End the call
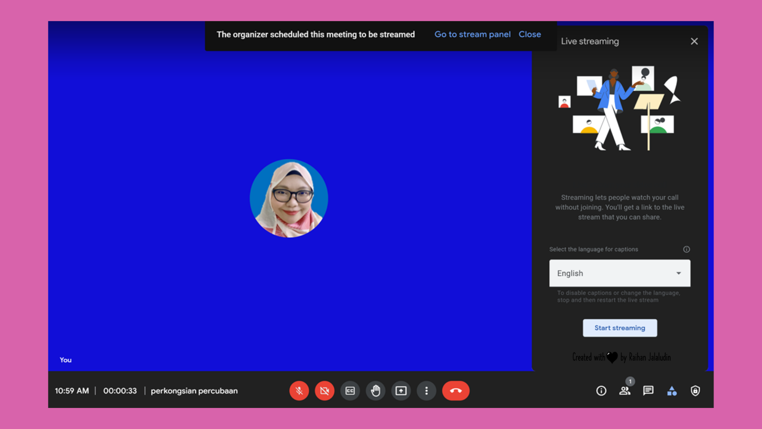This screenshot has width=762, height=429. click(x=456, y=390)
